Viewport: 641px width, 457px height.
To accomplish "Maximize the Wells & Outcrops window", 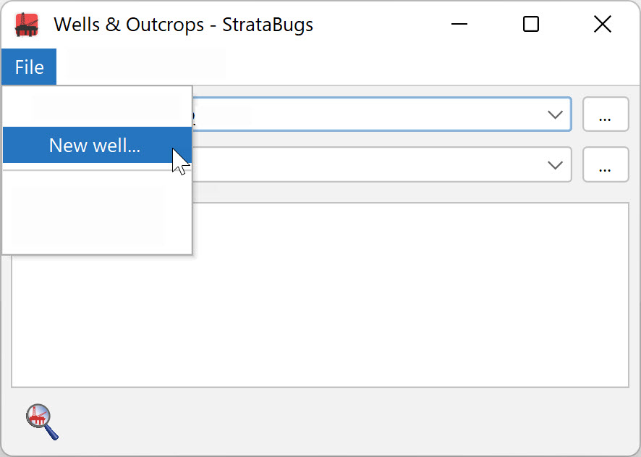I will (x=530, y=24).
